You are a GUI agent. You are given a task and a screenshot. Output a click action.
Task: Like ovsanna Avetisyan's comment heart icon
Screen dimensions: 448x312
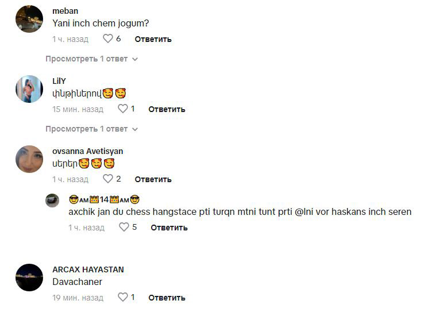click(108, 179)
